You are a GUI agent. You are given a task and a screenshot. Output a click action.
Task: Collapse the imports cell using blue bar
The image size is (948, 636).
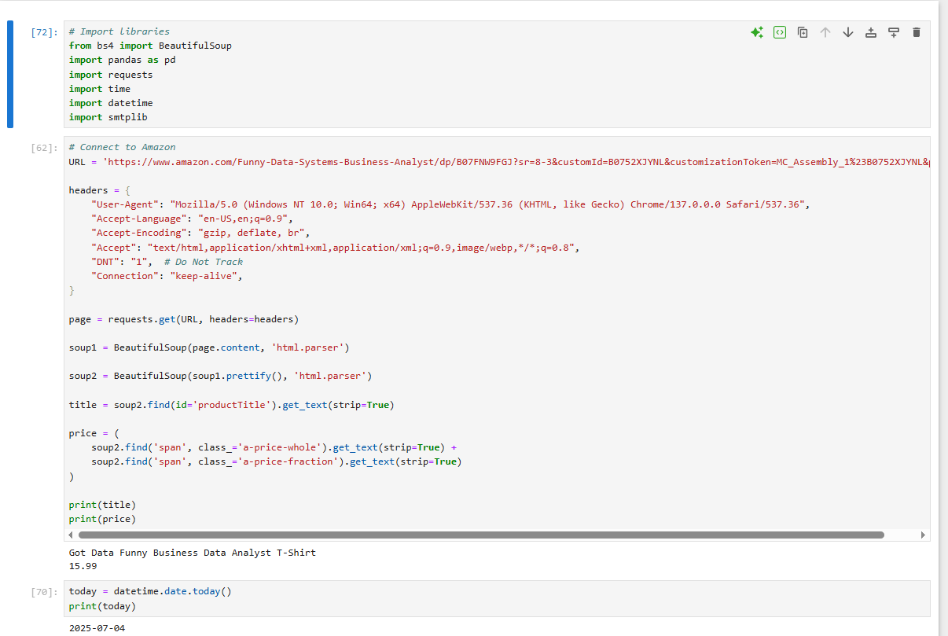point(10,74)
